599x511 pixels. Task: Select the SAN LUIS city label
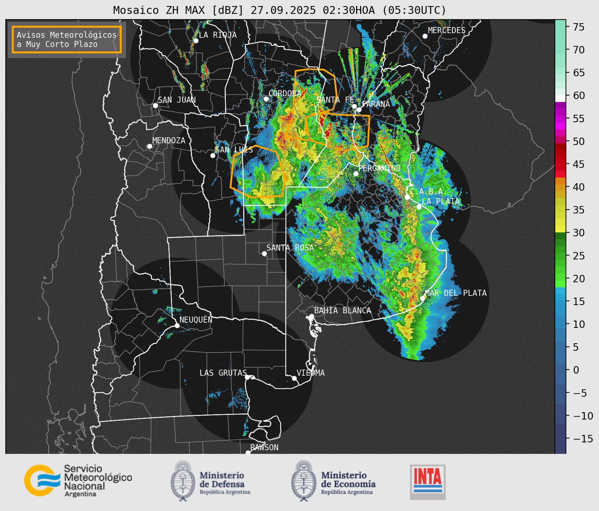pos(234,150)
